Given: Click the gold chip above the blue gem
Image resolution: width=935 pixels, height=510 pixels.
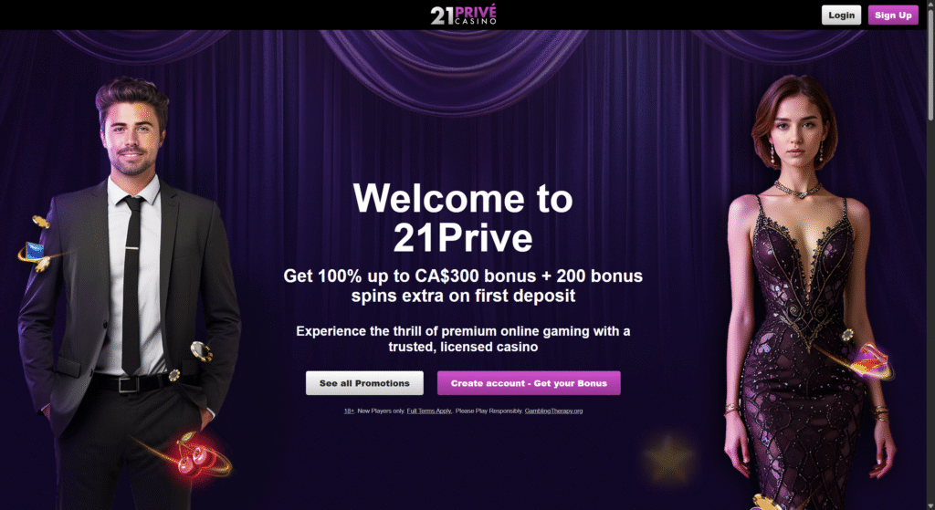Looking at the screenshot, I should coord(40,223).
